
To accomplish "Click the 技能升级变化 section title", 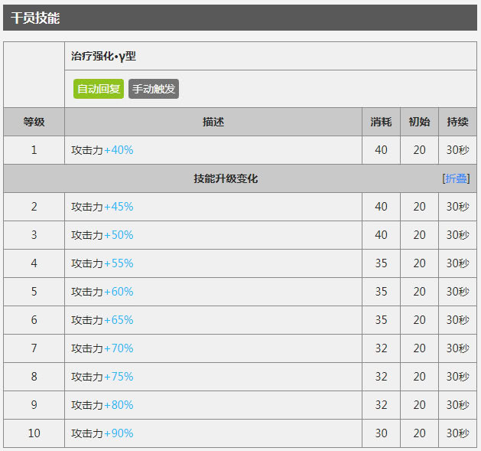I will pyautogui.click(x=226, y=178).
